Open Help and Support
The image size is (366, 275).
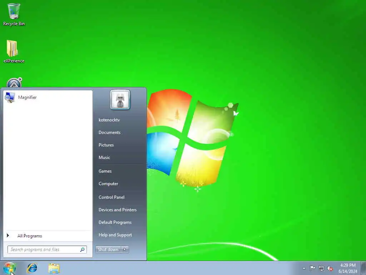(x=115, y=235)
